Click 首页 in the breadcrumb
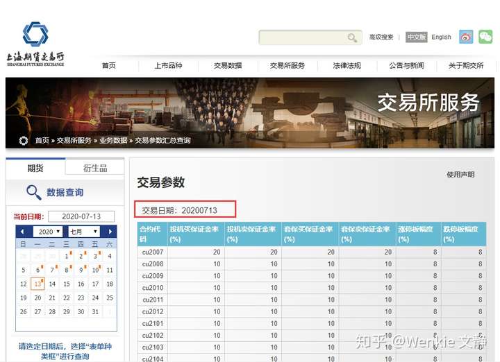500x362 pixels. [42, 140]
